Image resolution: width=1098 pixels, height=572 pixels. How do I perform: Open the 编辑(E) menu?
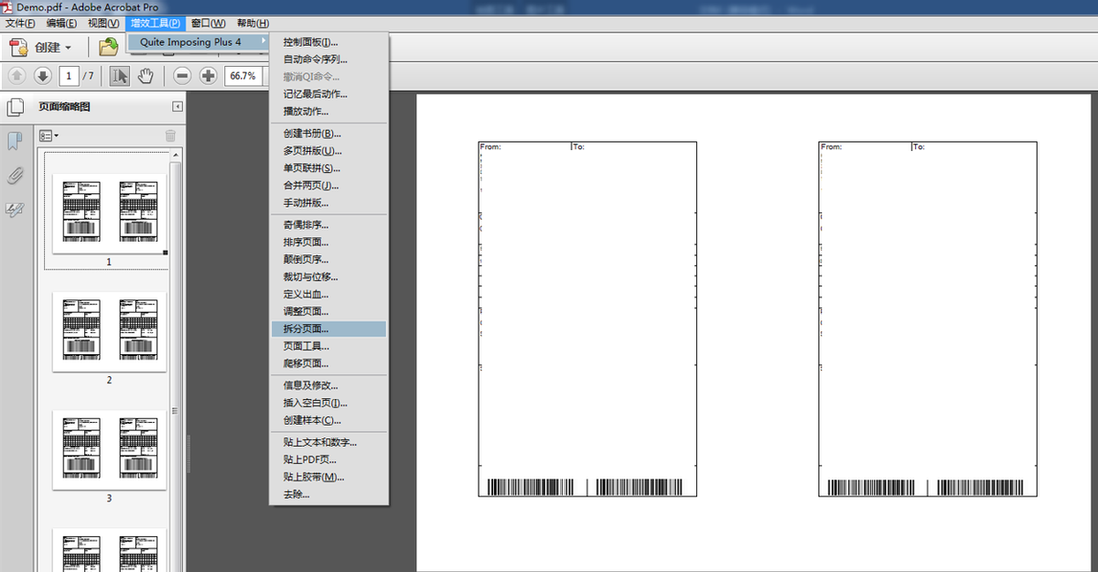pos(62,23)
